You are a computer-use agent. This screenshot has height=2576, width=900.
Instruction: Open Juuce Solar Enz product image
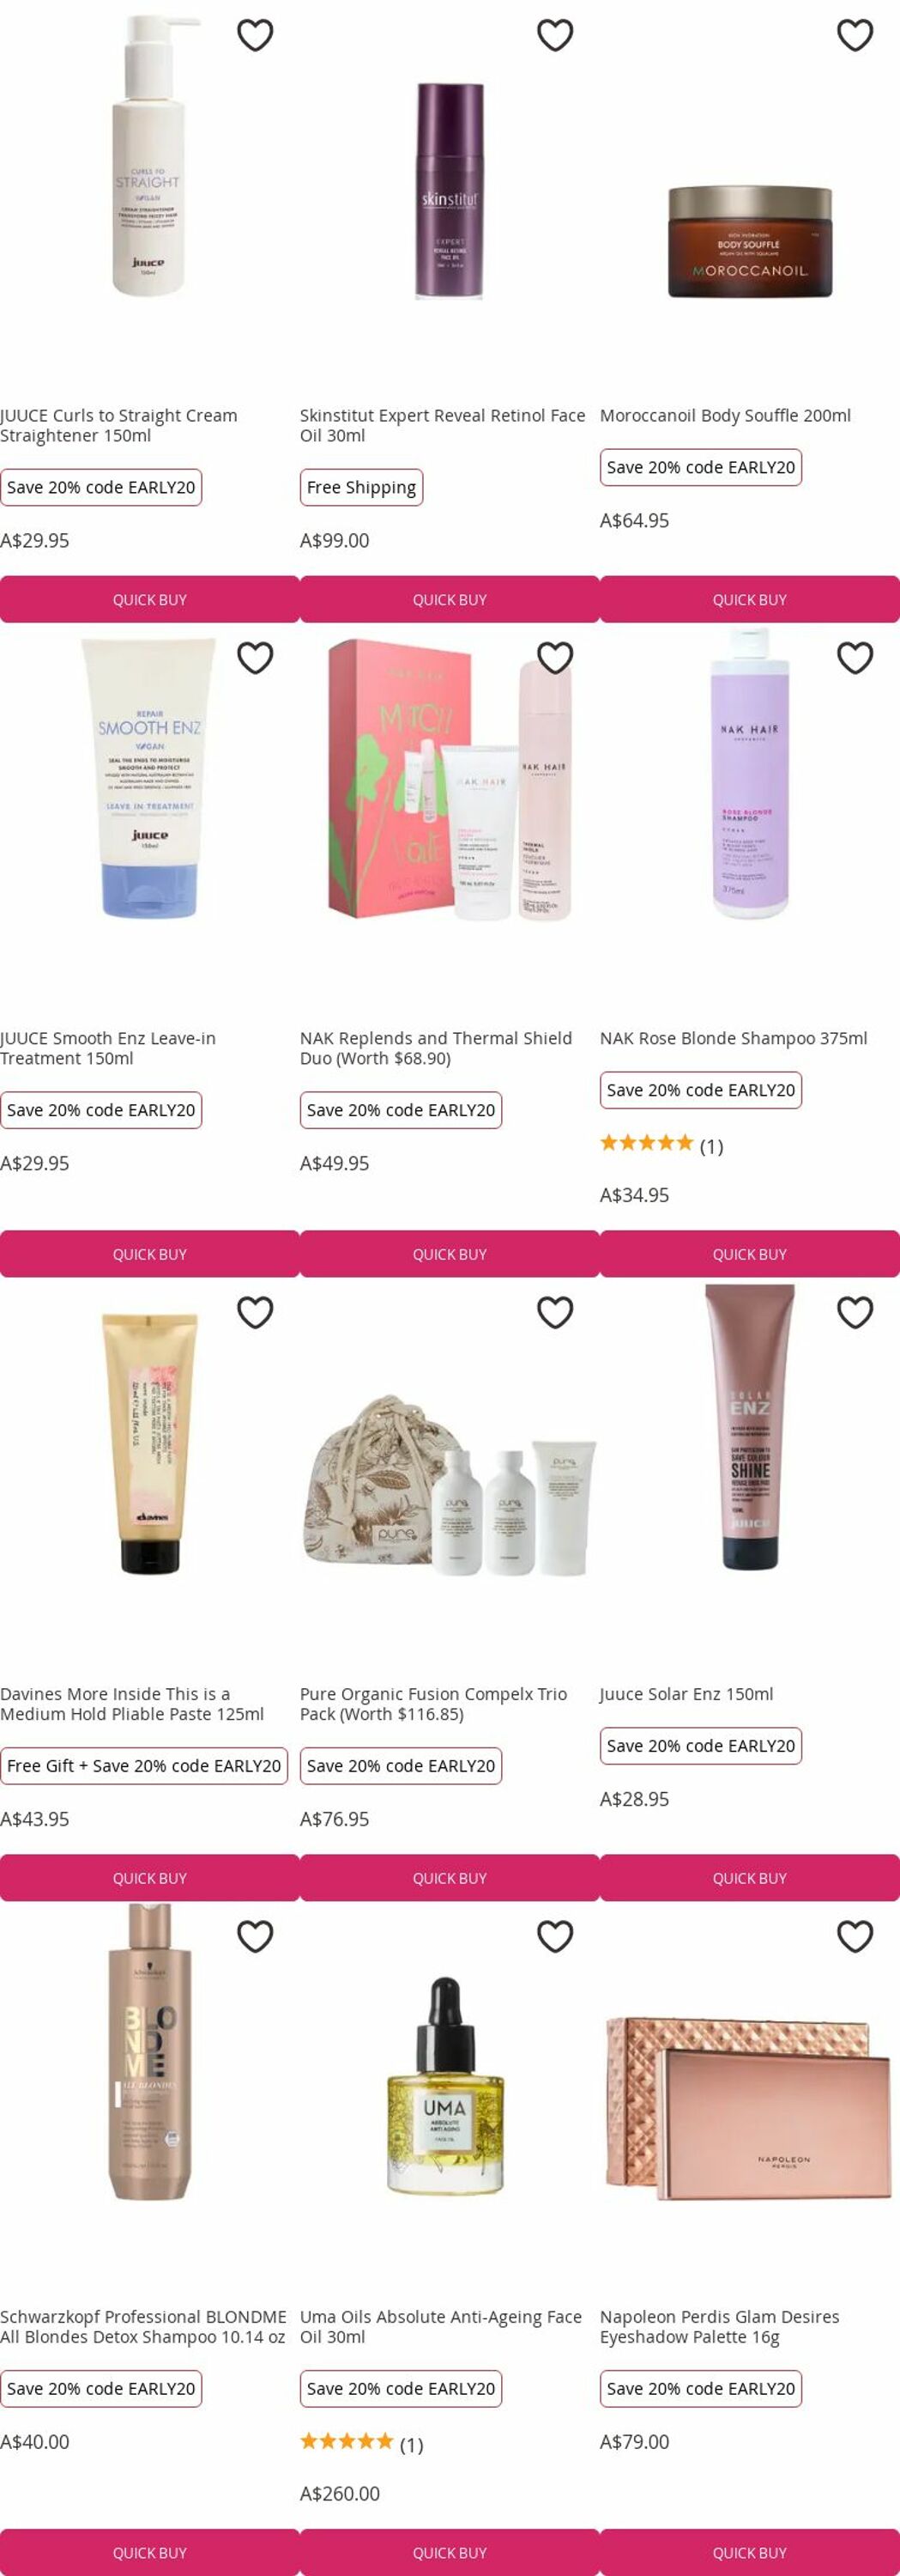tap(749, 1427)
